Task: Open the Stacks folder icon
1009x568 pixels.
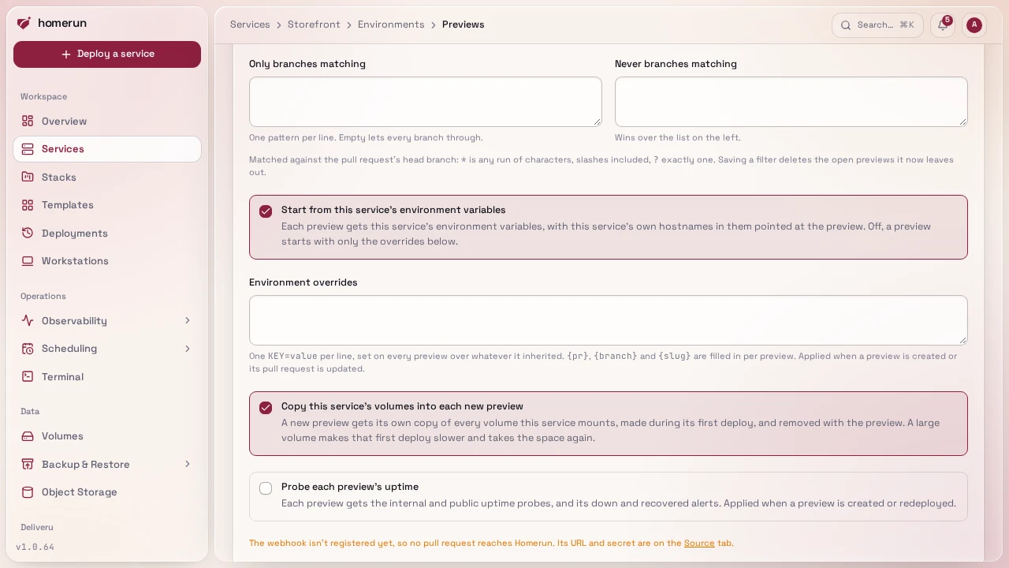Action: pos(28,177)
